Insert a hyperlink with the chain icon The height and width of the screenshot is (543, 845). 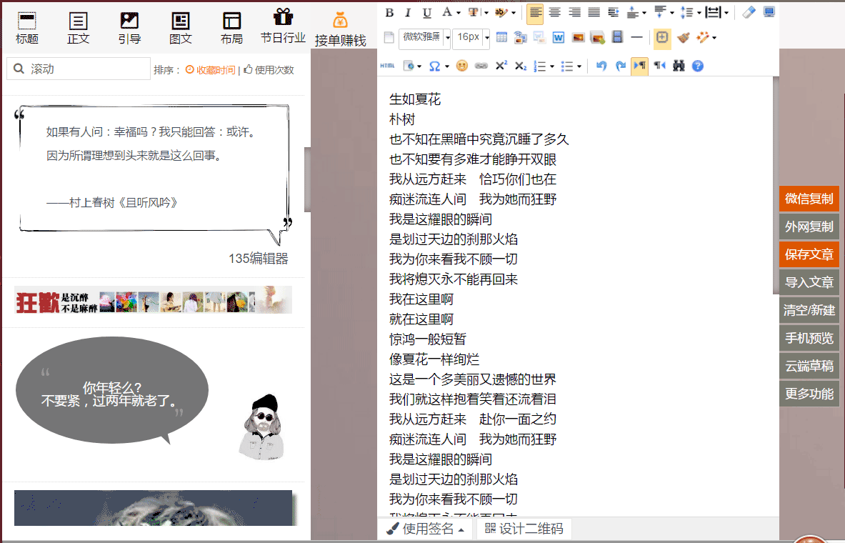pyautogui.click(x=481, y=66)
